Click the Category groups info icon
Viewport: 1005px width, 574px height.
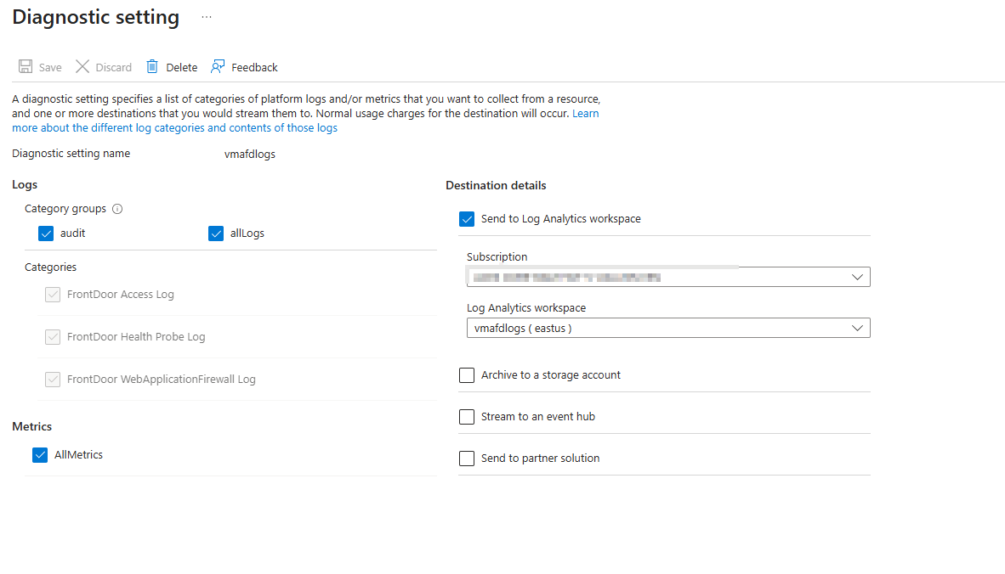(x=117, y=209)
